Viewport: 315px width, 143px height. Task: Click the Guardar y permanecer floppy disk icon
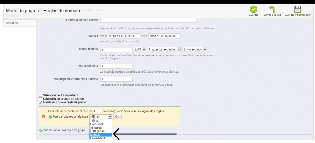point(297,9)
